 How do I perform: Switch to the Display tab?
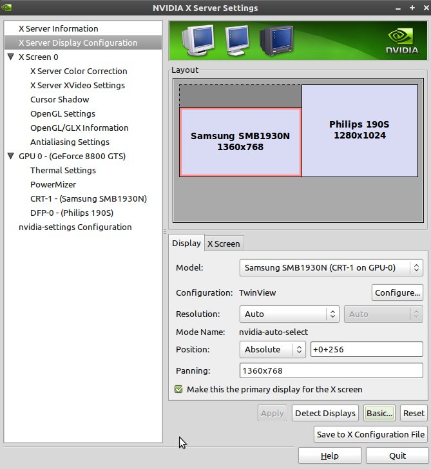186,243
